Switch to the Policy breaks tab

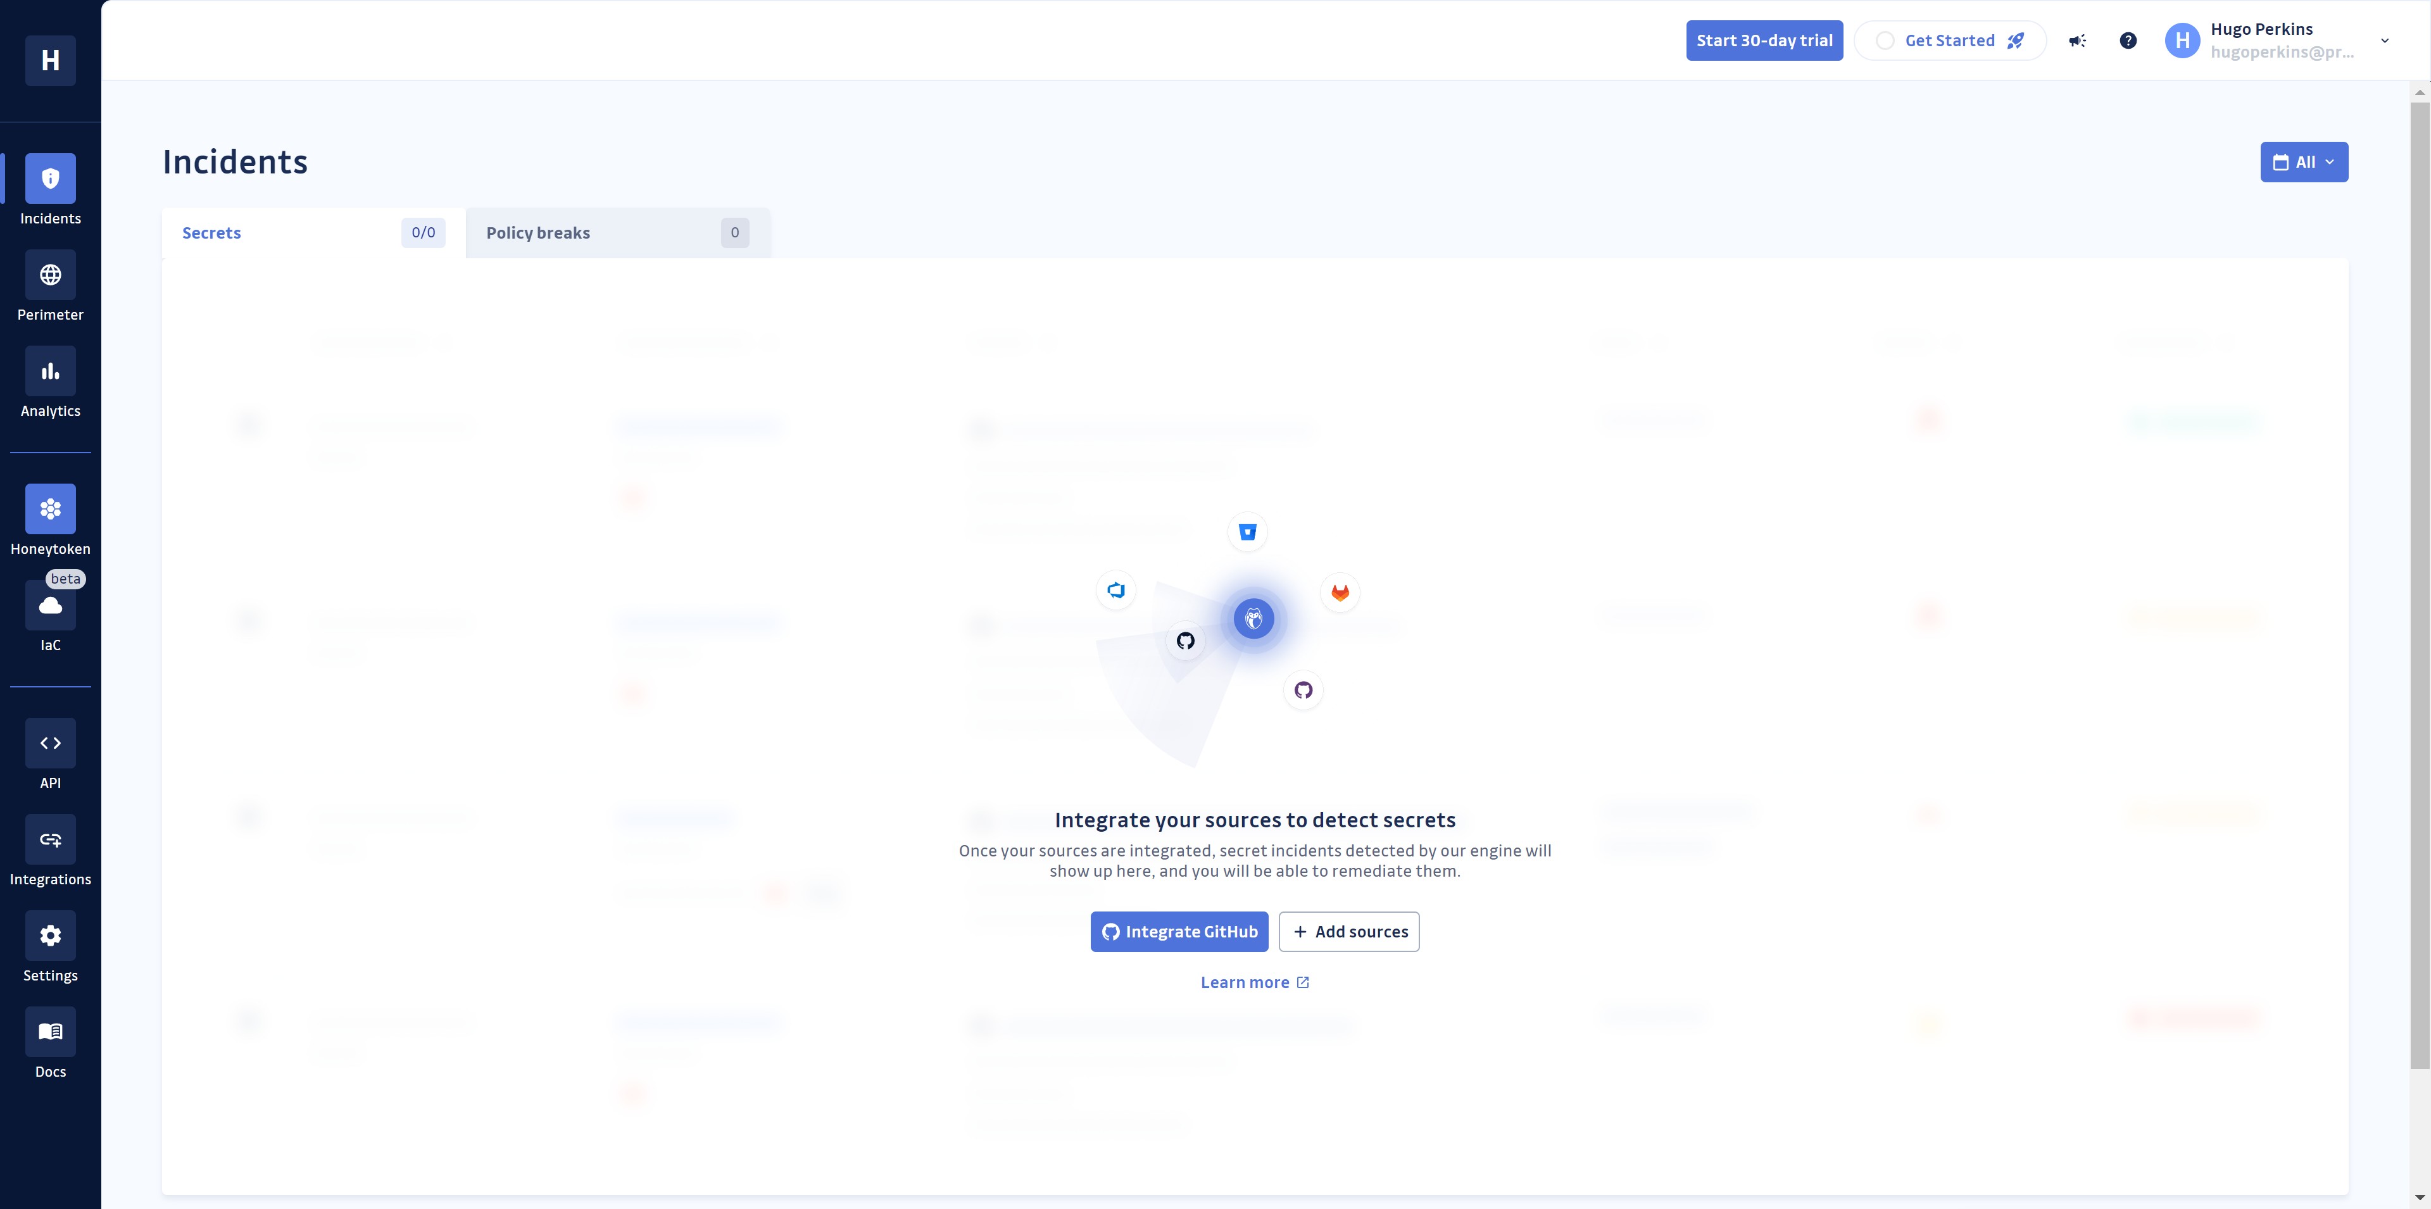537,232
